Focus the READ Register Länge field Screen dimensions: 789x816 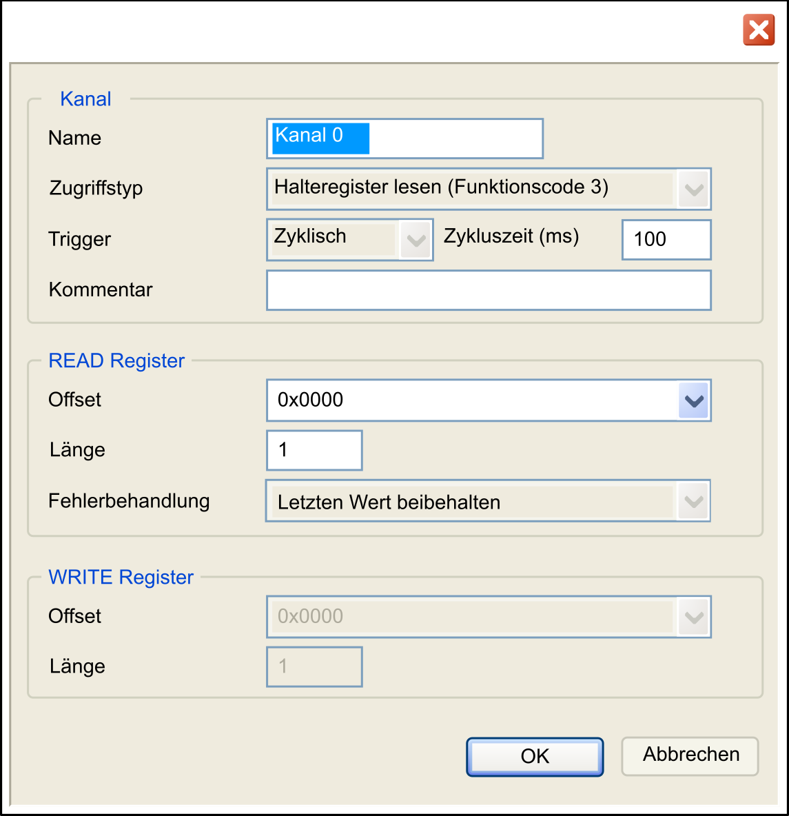point(314,451)
